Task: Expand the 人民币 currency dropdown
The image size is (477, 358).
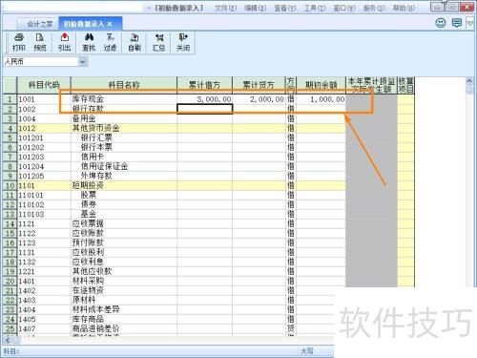Action: point(83,62)
